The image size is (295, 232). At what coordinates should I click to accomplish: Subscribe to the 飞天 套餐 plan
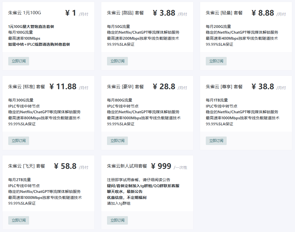tap(19, 220)
